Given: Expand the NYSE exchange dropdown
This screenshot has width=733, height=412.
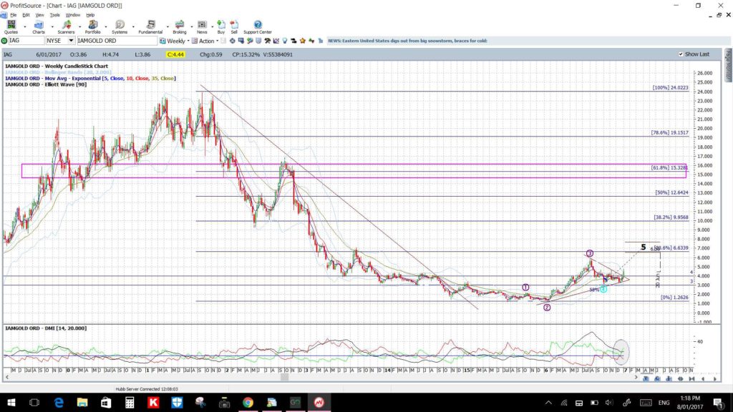Looking at the screenshot, I should click(71, 41).
